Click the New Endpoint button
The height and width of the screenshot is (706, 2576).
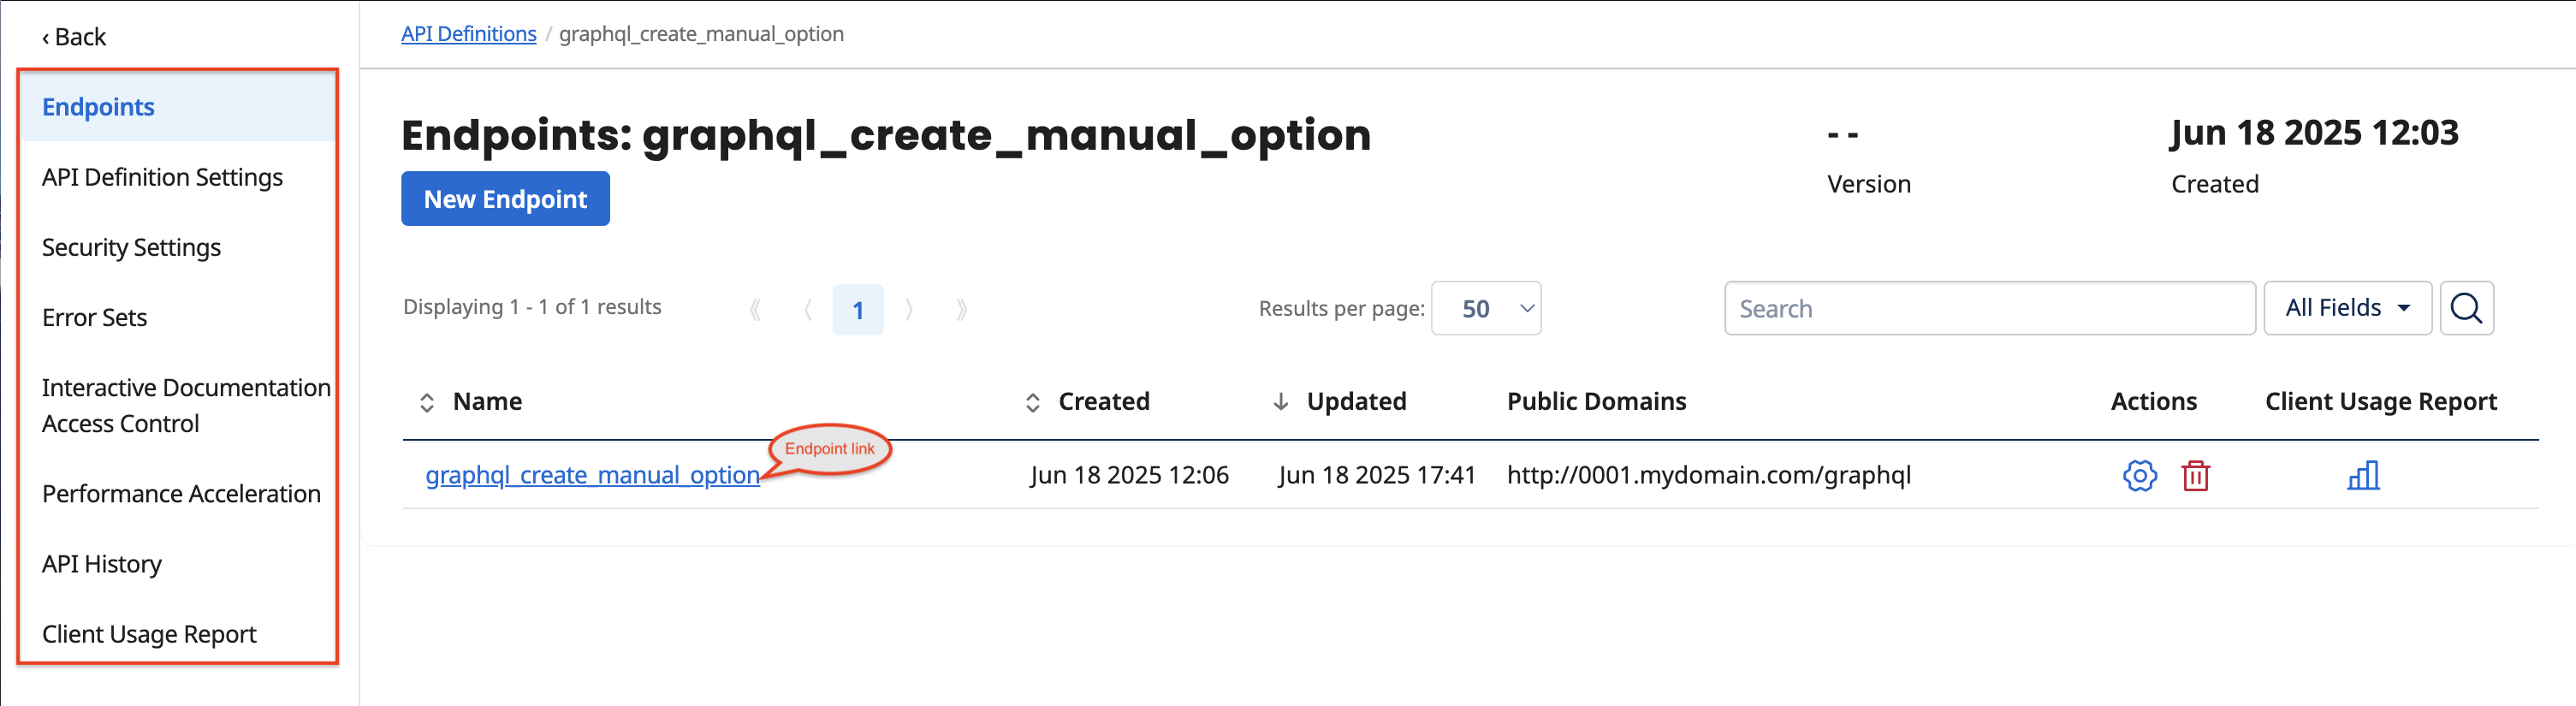coord(505,199)
